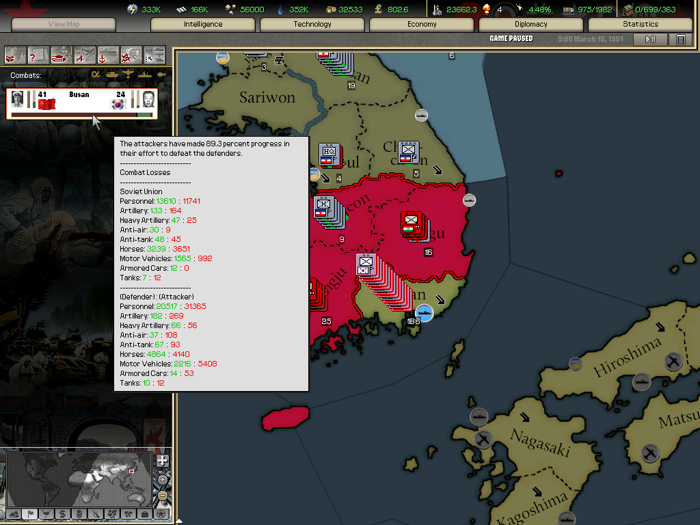The image size is (700, 525).
Task: Toggle game pause/play button
Action: click(650, 40)
